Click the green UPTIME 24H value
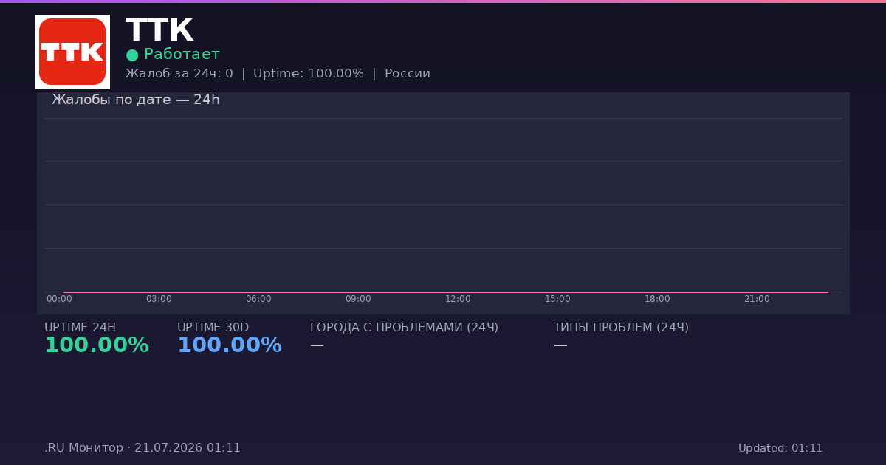 coord(97,345)
